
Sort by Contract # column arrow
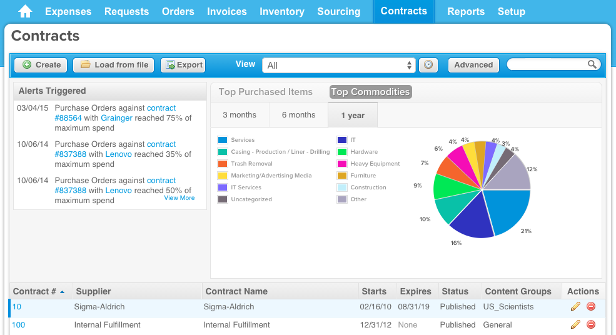tap(62, 292)
